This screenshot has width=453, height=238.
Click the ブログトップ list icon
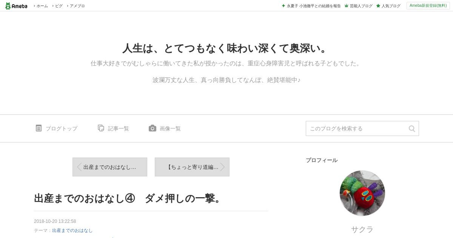tap(39, 128)
